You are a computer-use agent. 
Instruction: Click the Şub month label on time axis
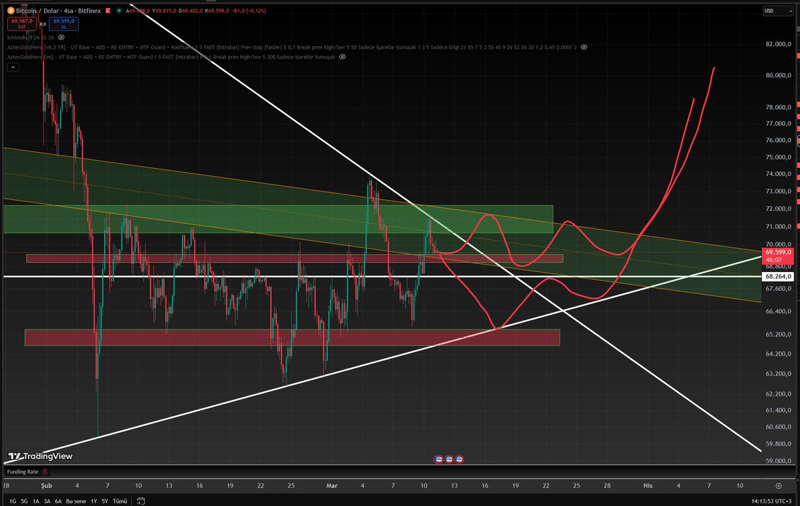coord(46,487)
